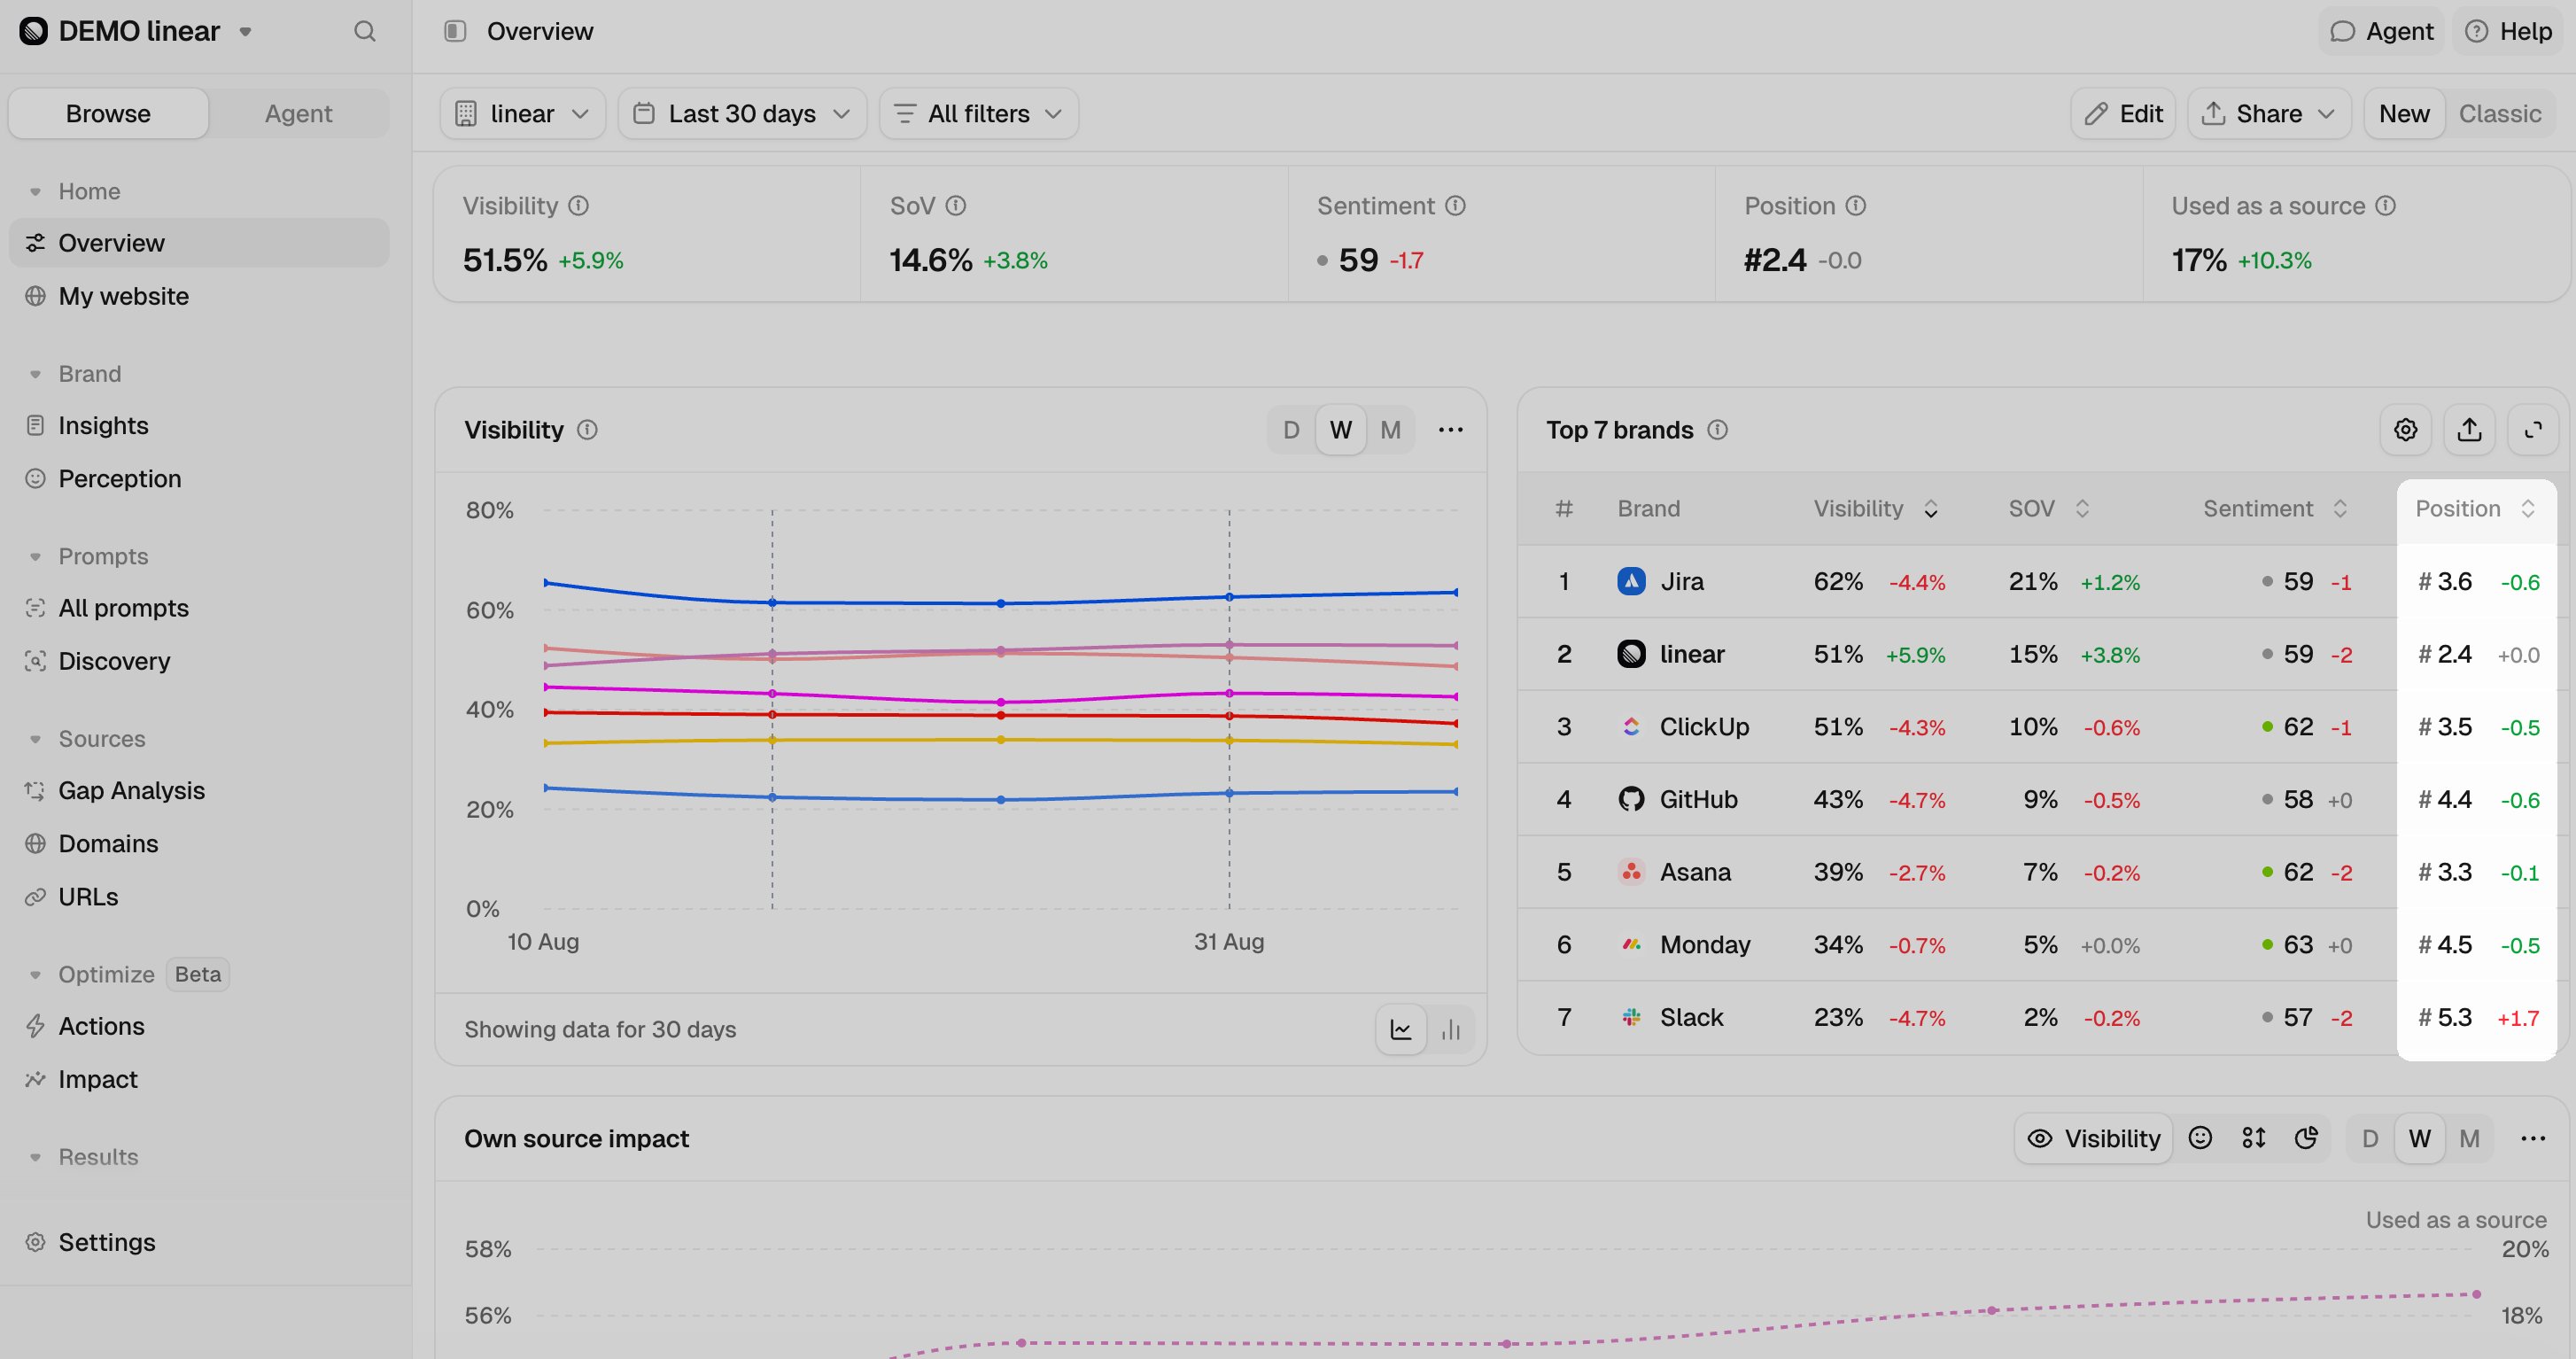Toggle the sidebar panel icon beside Overview

(455, 31)
